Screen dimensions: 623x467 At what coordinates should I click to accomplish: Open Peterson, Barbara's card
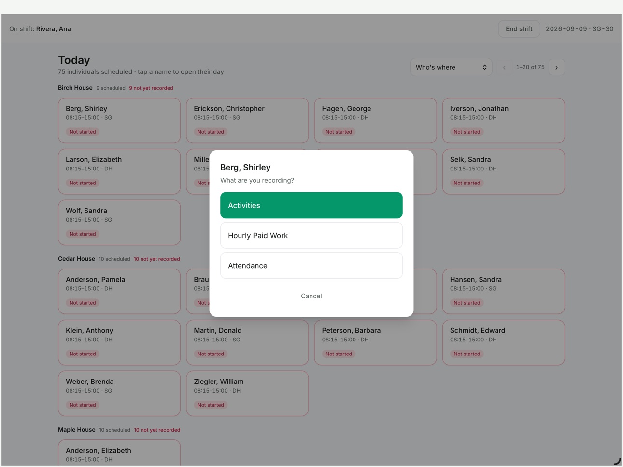tap(375, 342)
